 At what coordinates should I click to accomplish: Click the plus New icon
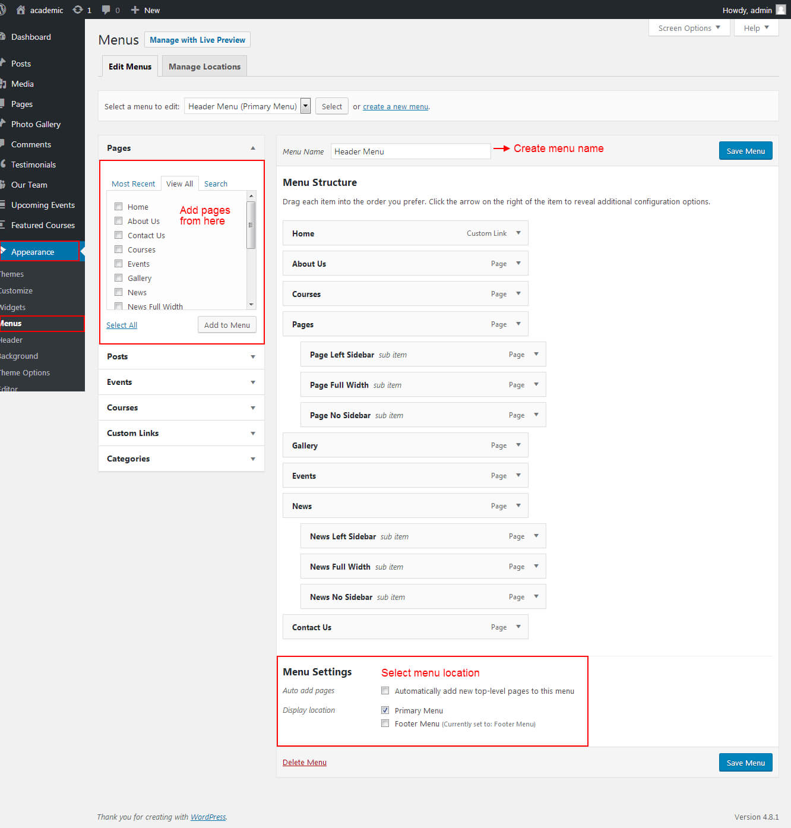pos(135,10)
